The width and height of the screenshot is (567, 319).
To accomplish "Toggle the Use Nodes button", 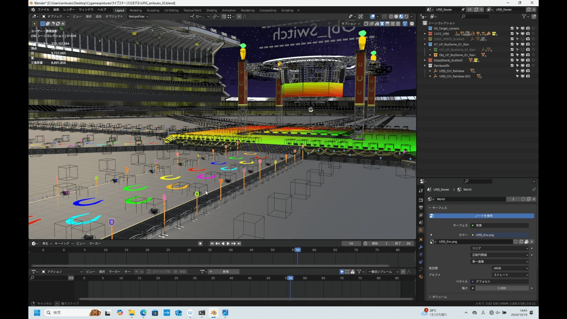I will (x=481, y=216).
